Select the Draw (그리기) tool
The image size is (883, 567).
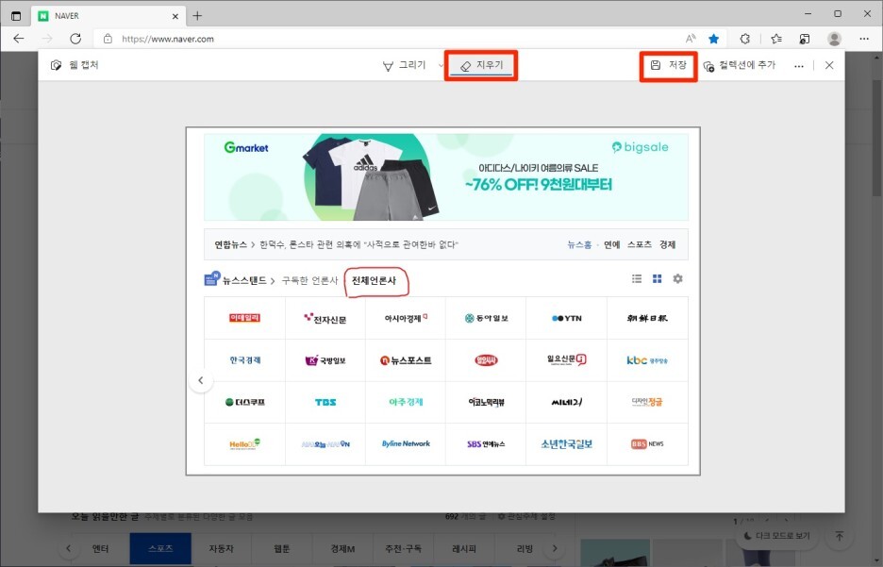pyautogui.click(x=405, y=65)
